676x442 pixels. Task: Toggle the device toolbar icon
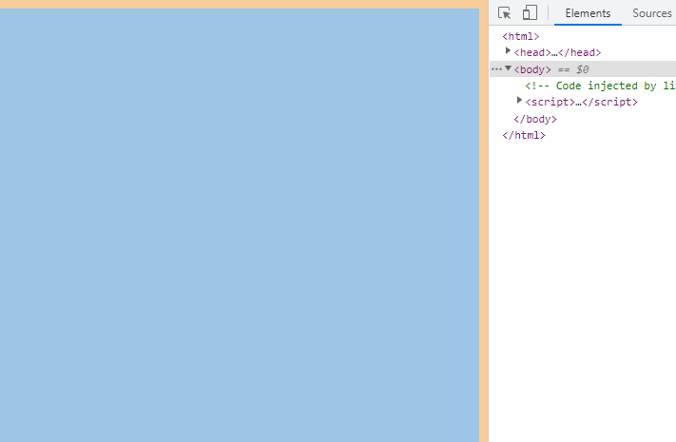pos(530,12)
